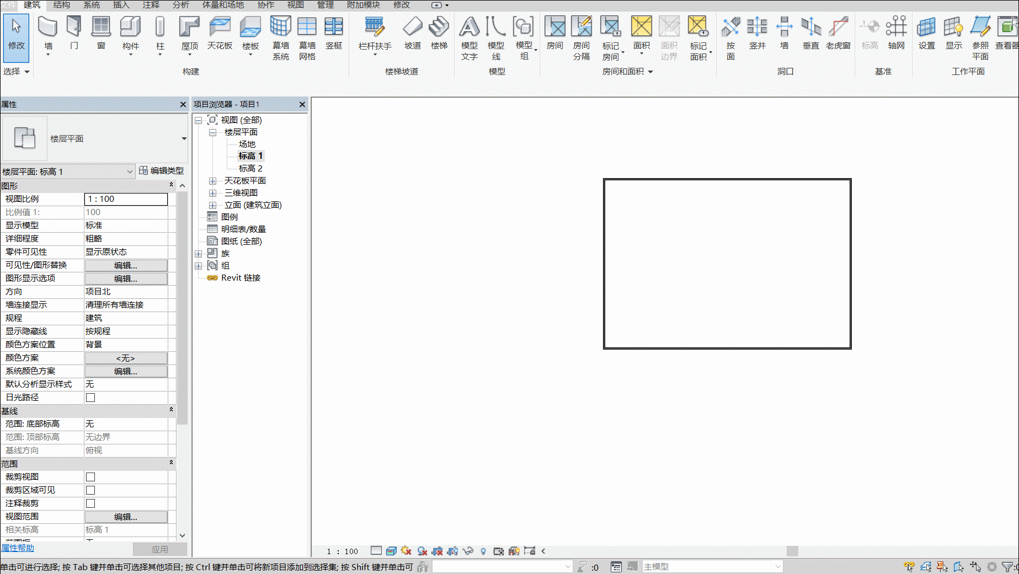Enable the 裁剪视图 checkbox
This screenshot has height=574, width=1019.
(90, 477)
